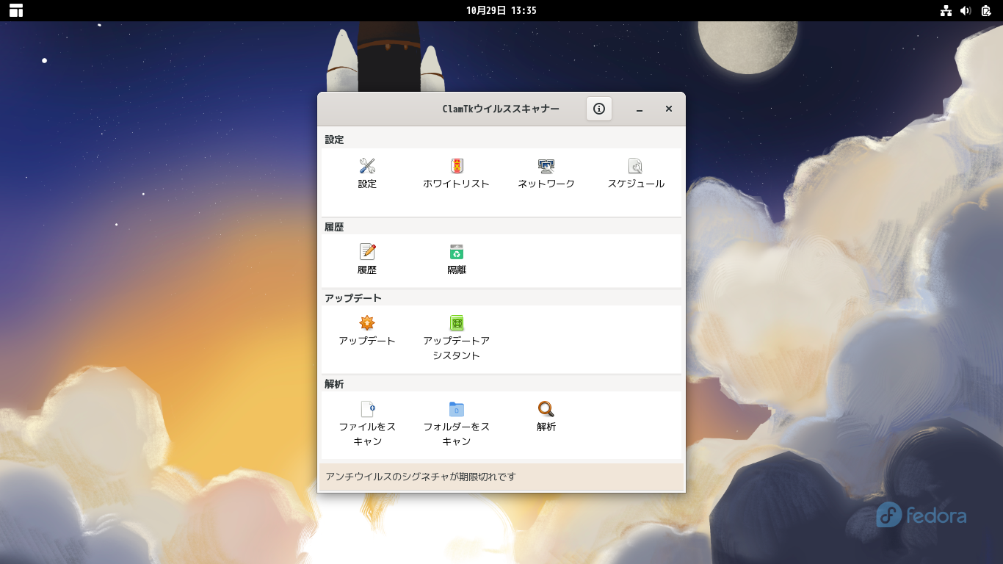
Task: Click the アンチウイルスのシグネチャが期限切れです status message
Action: (x=421, y=477)
